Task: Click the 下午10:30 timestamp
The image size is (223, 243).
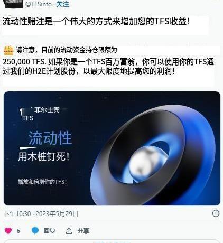Action: (x=17, y=214)
